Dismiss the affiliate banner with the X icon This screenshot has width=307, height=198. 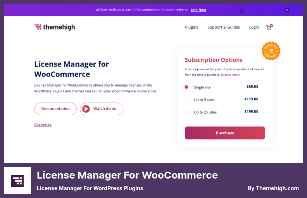(x=287, y=10)
